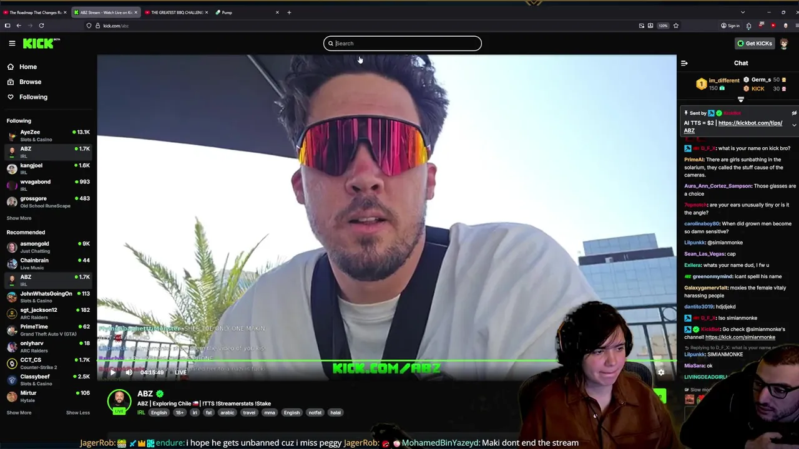Click the Home icon in sidebar
Image resolution: width=799 pixels, height=449 pixels.
pyautogui.click(x=11, y=67)
